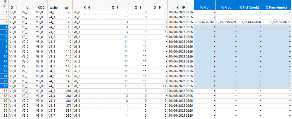Click lot cell V2_0 in row 9
This screenshot has height=119, width=292.
[x=28, y=52]
